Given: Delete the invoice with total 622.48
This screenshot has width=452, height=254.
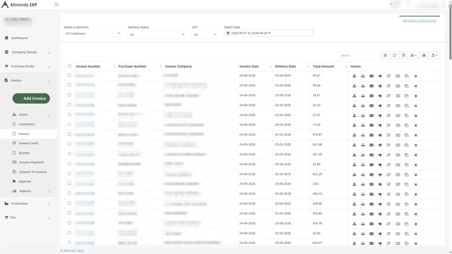Looking at the screenshot, I should [x=416, y=145].
